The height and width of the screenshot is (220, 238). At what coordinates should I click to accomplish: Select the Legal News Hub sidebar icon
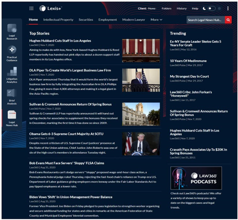tap(12, 119)
